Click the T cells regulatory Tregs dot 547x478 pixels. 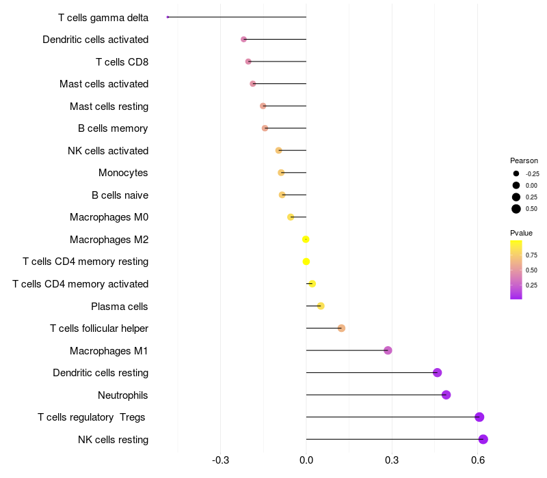pos(479,417)
